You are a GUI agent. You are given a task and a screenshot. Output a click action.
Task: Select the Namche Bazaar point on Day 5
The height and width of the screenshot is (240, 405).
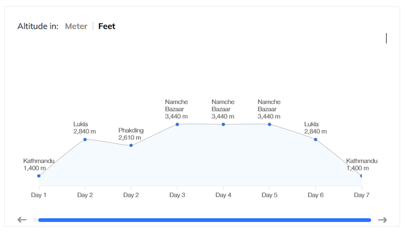click(x=269, y=124)
